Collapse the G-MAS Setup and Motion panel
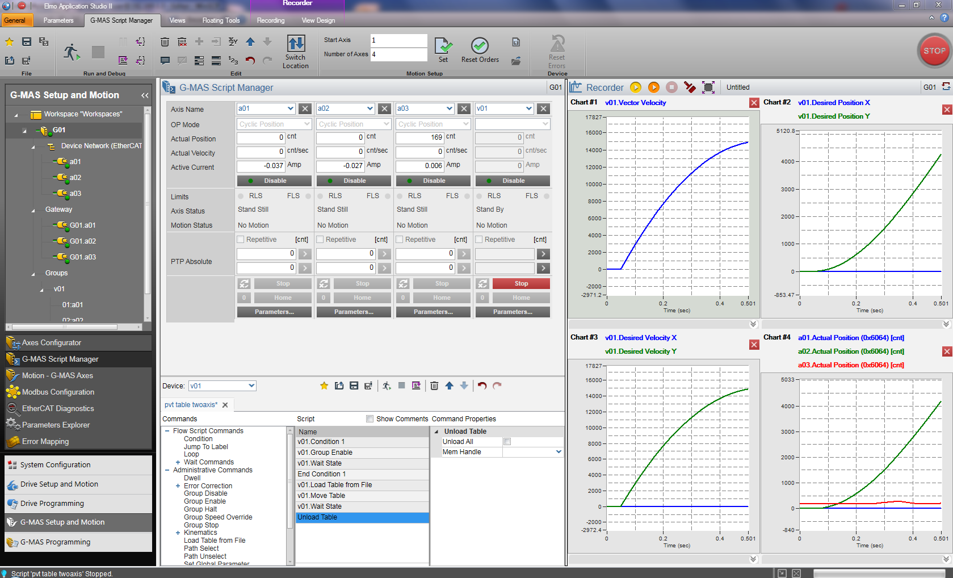The width and height of the screenshot is (953, 578). click(145, 95)
